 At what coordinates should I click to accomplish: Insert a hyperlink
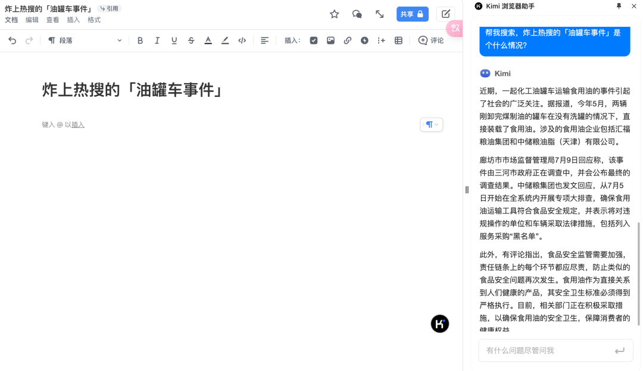(348, 40)
